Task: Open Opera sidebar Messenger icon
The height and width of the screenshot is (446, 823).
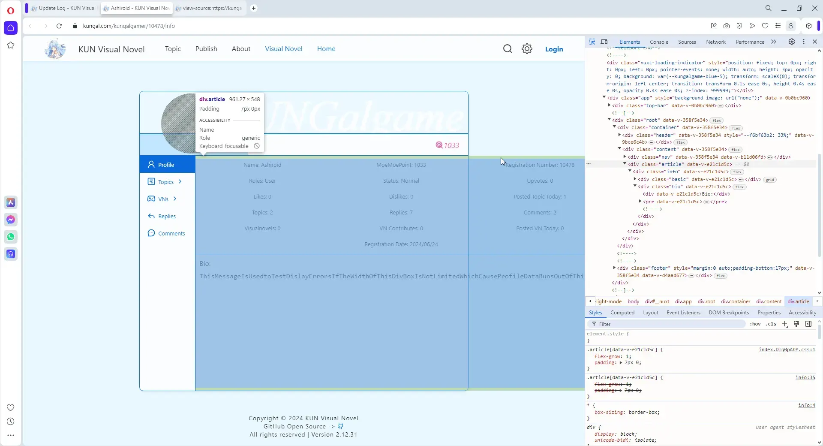Action: [x=11, y=220]
